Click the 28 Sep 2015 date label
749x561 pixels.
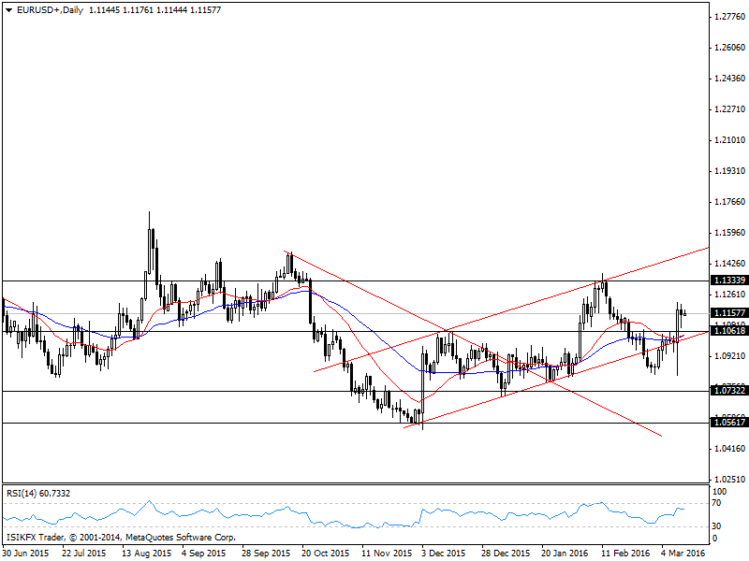coord(266,553)
